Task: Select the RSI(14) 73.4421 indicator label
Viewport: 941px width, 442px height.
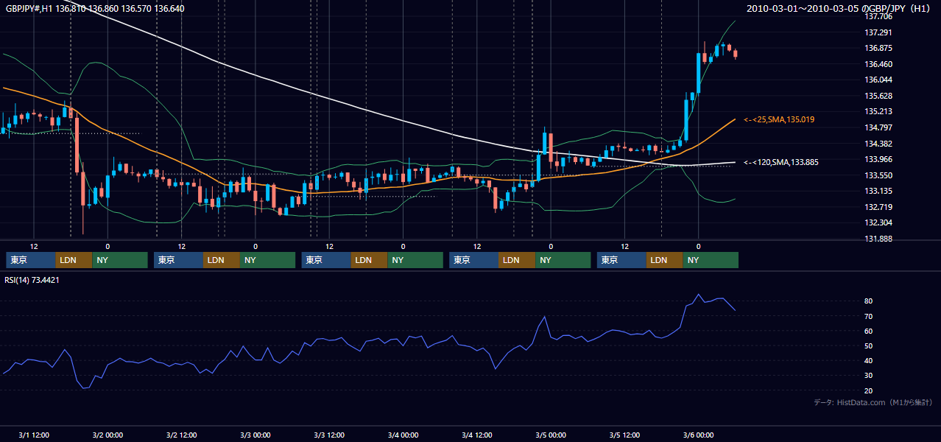Action: (32, 280)
